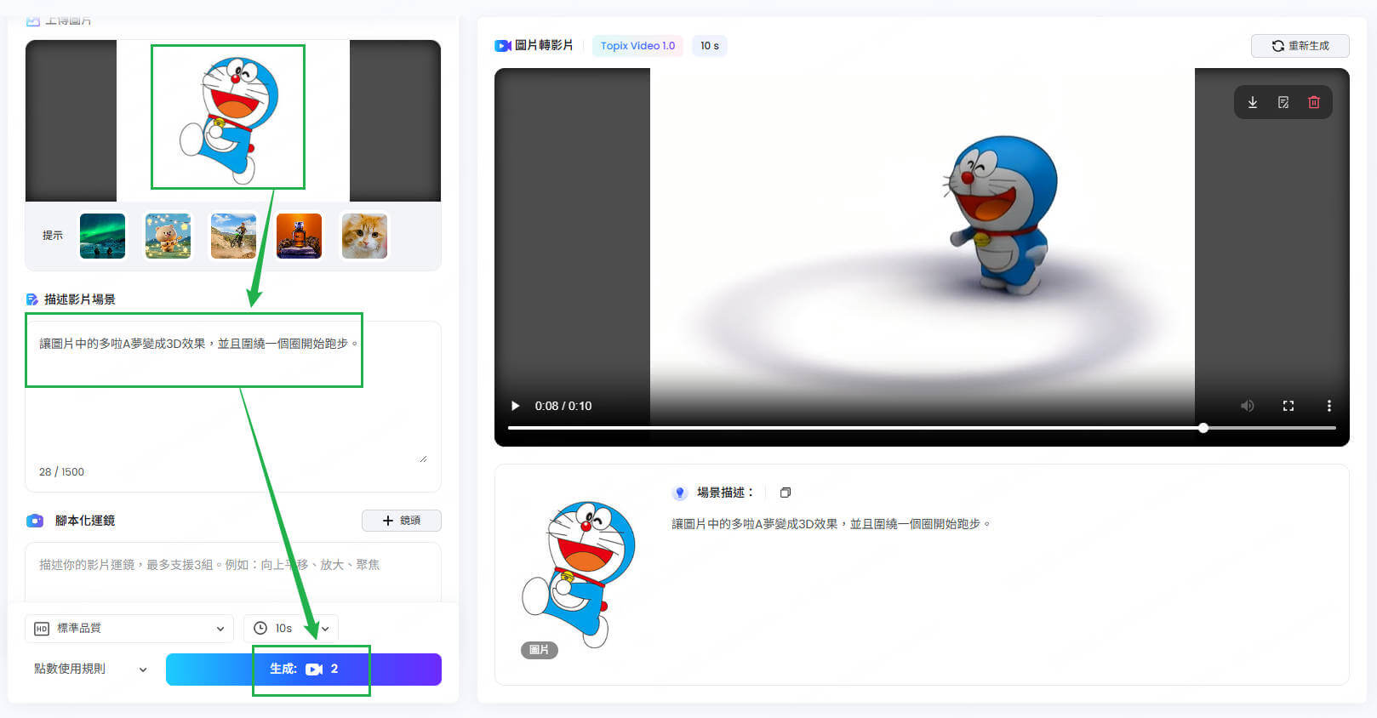
Task: Add a camera shot with 鏡頭 button
Action: 402,521
